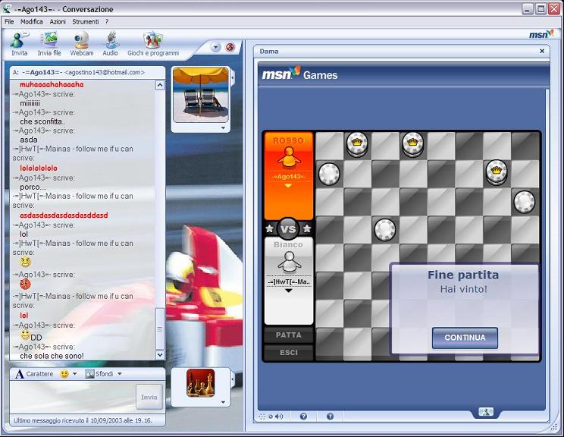Open the Sfondi backgrounds button
The image size is (564, 437).
[99, 374]
